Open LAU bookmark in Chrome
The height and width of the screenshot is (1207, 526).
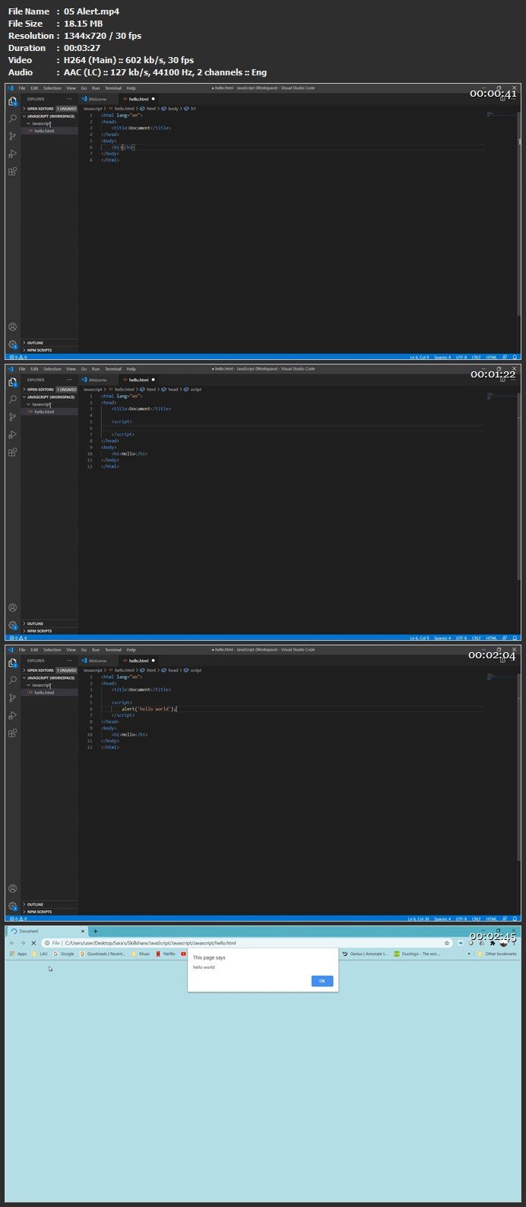[x=40, y=954]
